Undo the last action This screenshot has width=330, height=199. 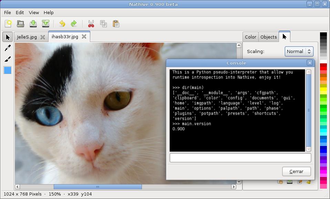[62, 23]
